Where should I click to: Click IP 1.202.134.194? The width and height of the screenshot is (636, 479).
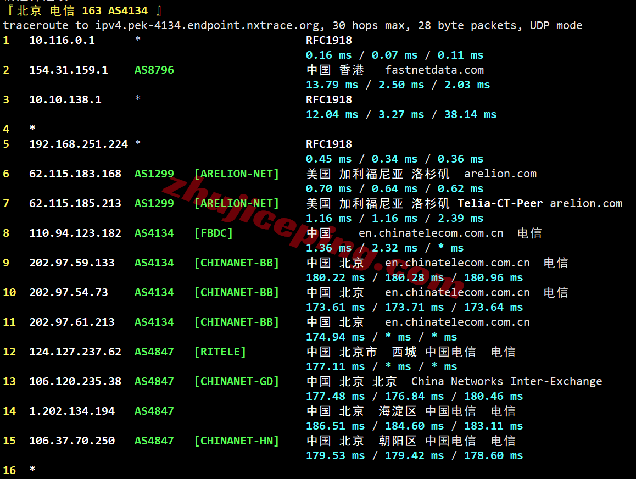pos(72,411)
